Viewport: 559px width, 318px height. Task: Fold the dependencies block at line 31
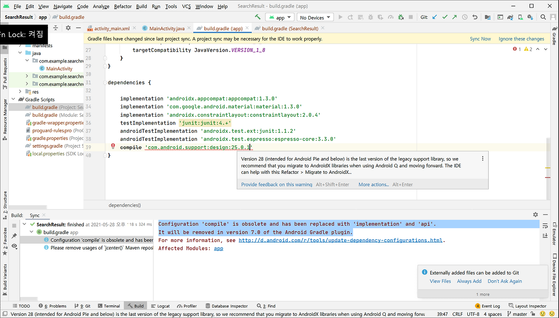(105, 83)
